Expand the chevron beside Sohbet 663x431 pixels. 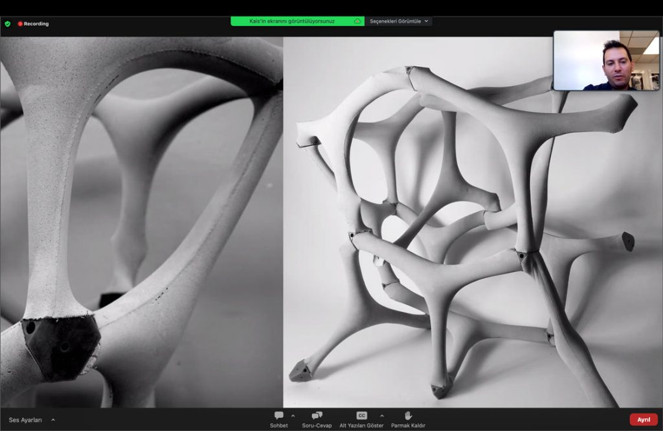point(293,416)
